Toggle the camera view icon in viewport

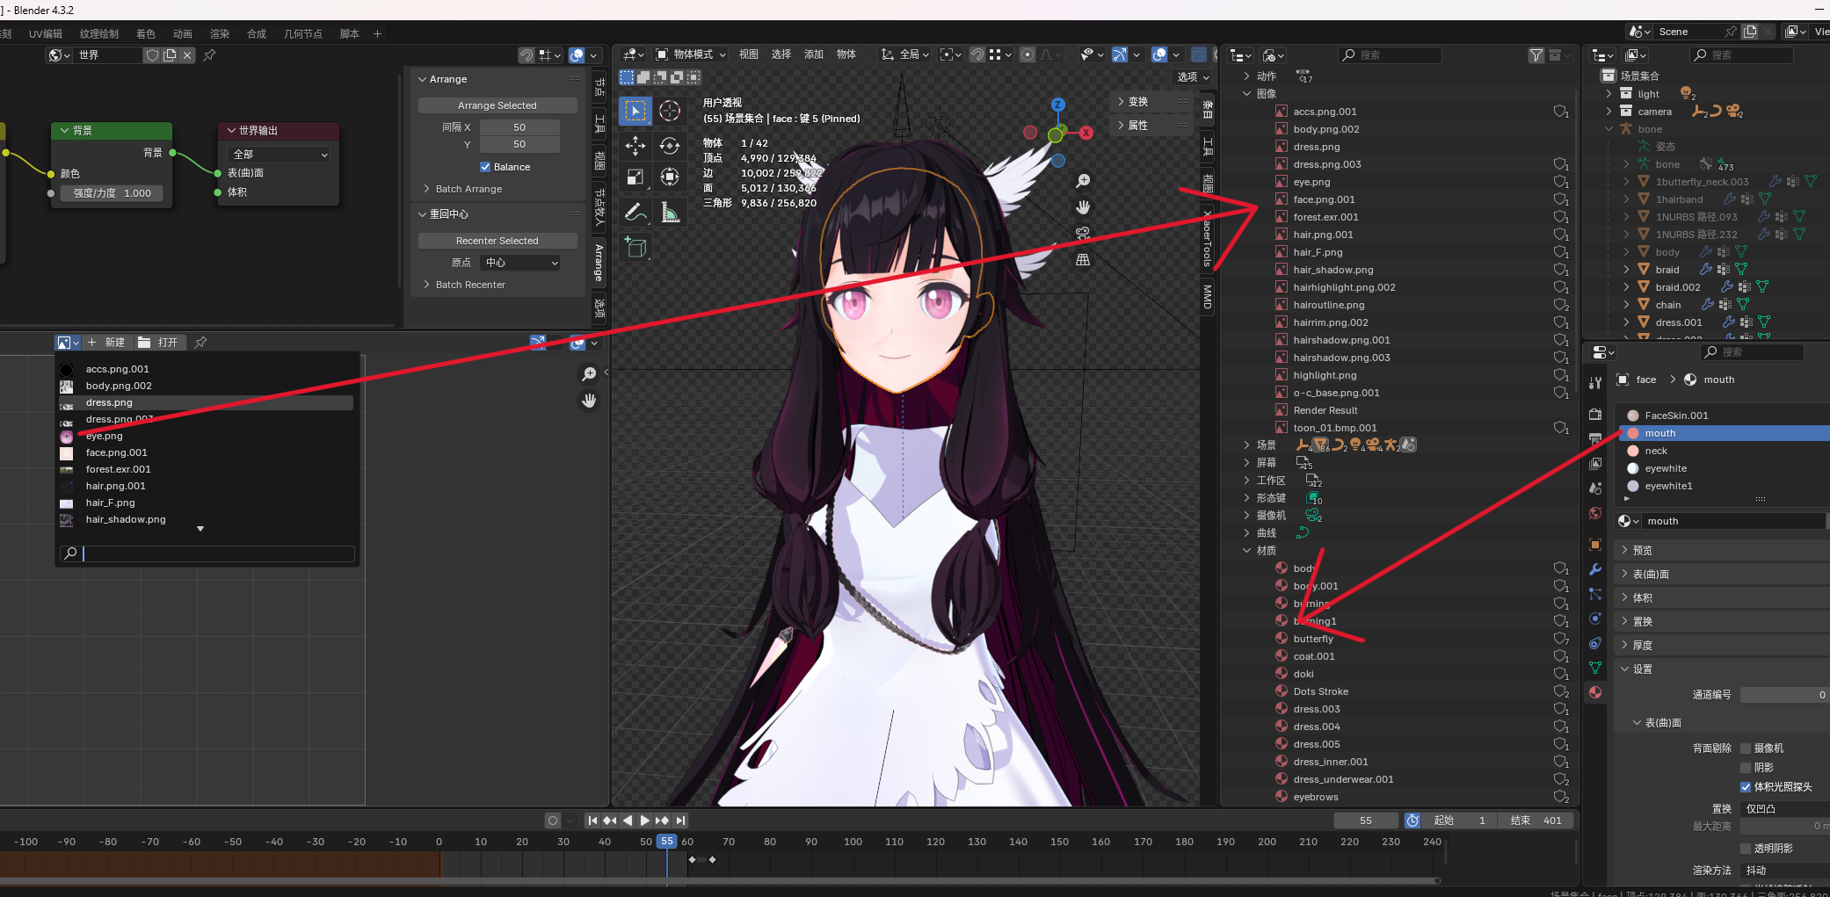click(x=1083, y=234)
